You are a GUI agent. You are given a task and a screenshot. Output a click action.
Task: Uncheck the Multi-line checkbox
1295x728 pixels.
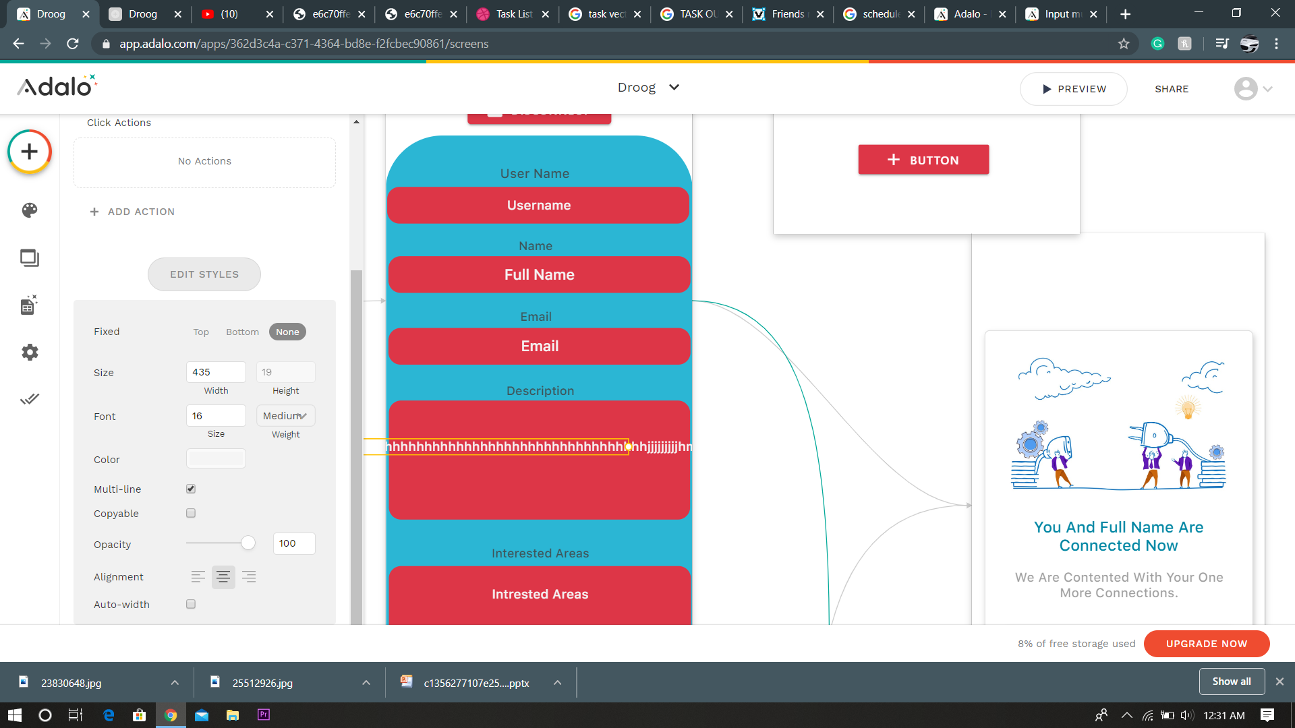coord(191,489)
